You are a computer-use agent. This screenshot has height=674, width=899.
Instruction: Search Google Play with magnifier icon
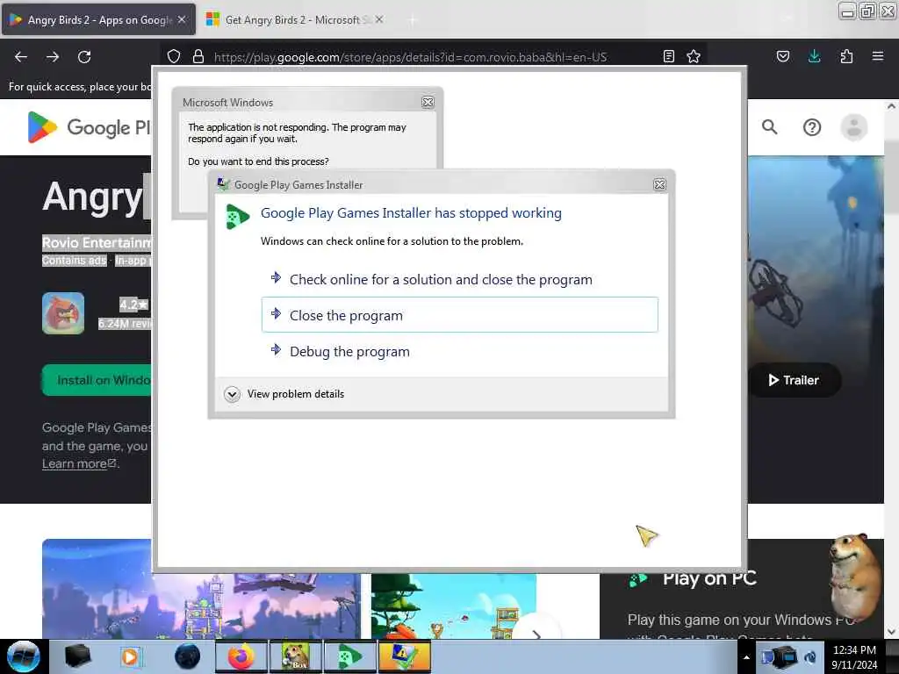coord(769,126)
